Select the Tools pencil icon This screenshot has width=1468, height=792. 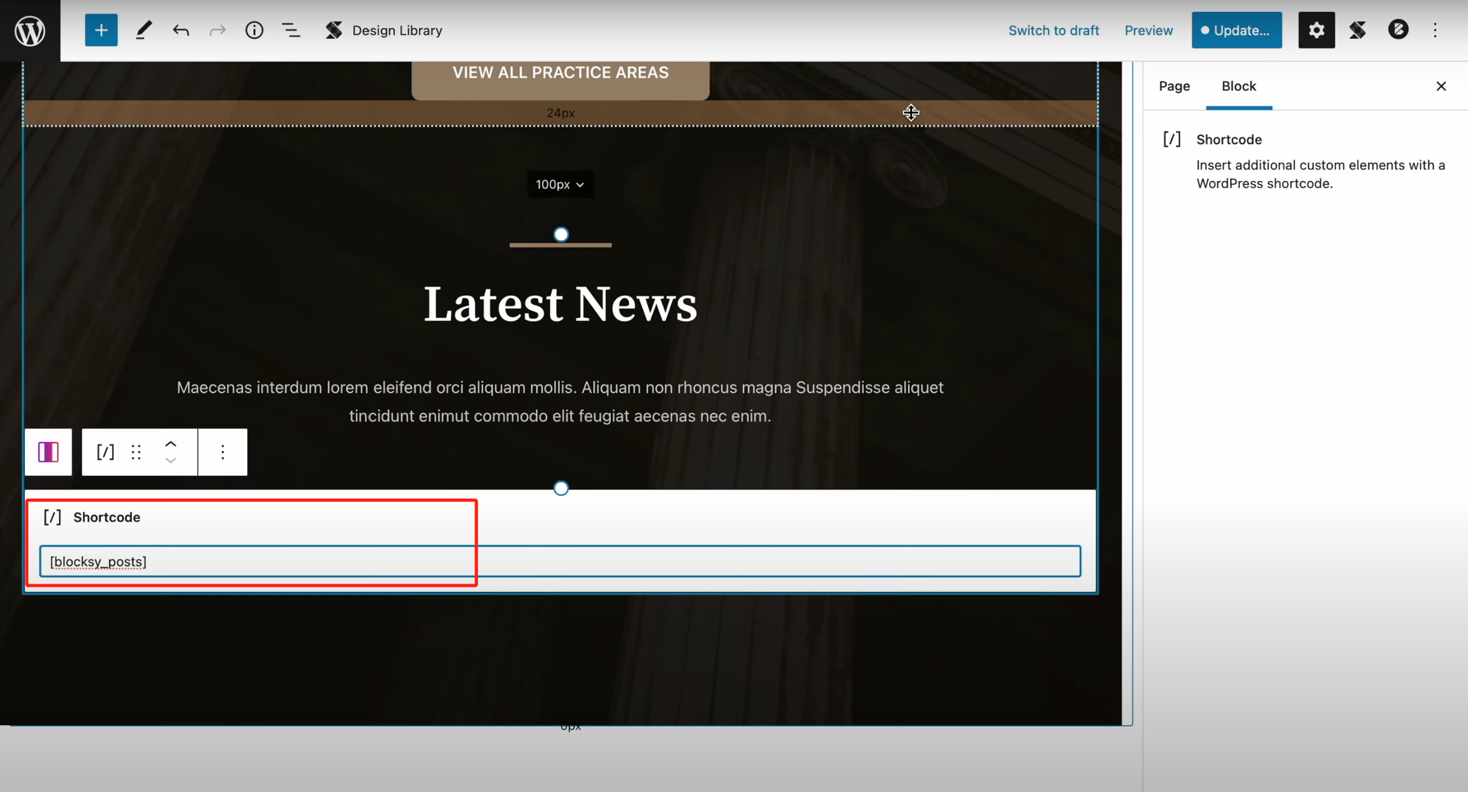pyautogui.click(x=143, y=31)
